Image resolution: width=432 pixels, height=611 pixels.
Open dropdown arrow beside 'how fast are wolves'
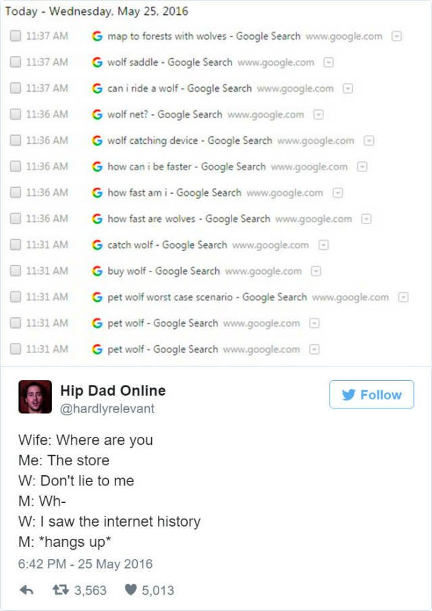pyautogui.click(x=366, y=219)
